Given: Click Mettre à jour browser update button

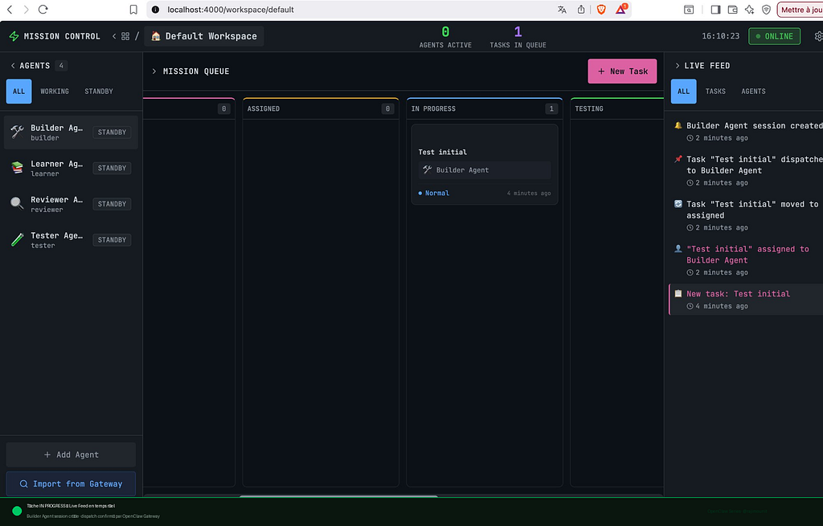Looking at the screenshot, I should coord(800,10).
